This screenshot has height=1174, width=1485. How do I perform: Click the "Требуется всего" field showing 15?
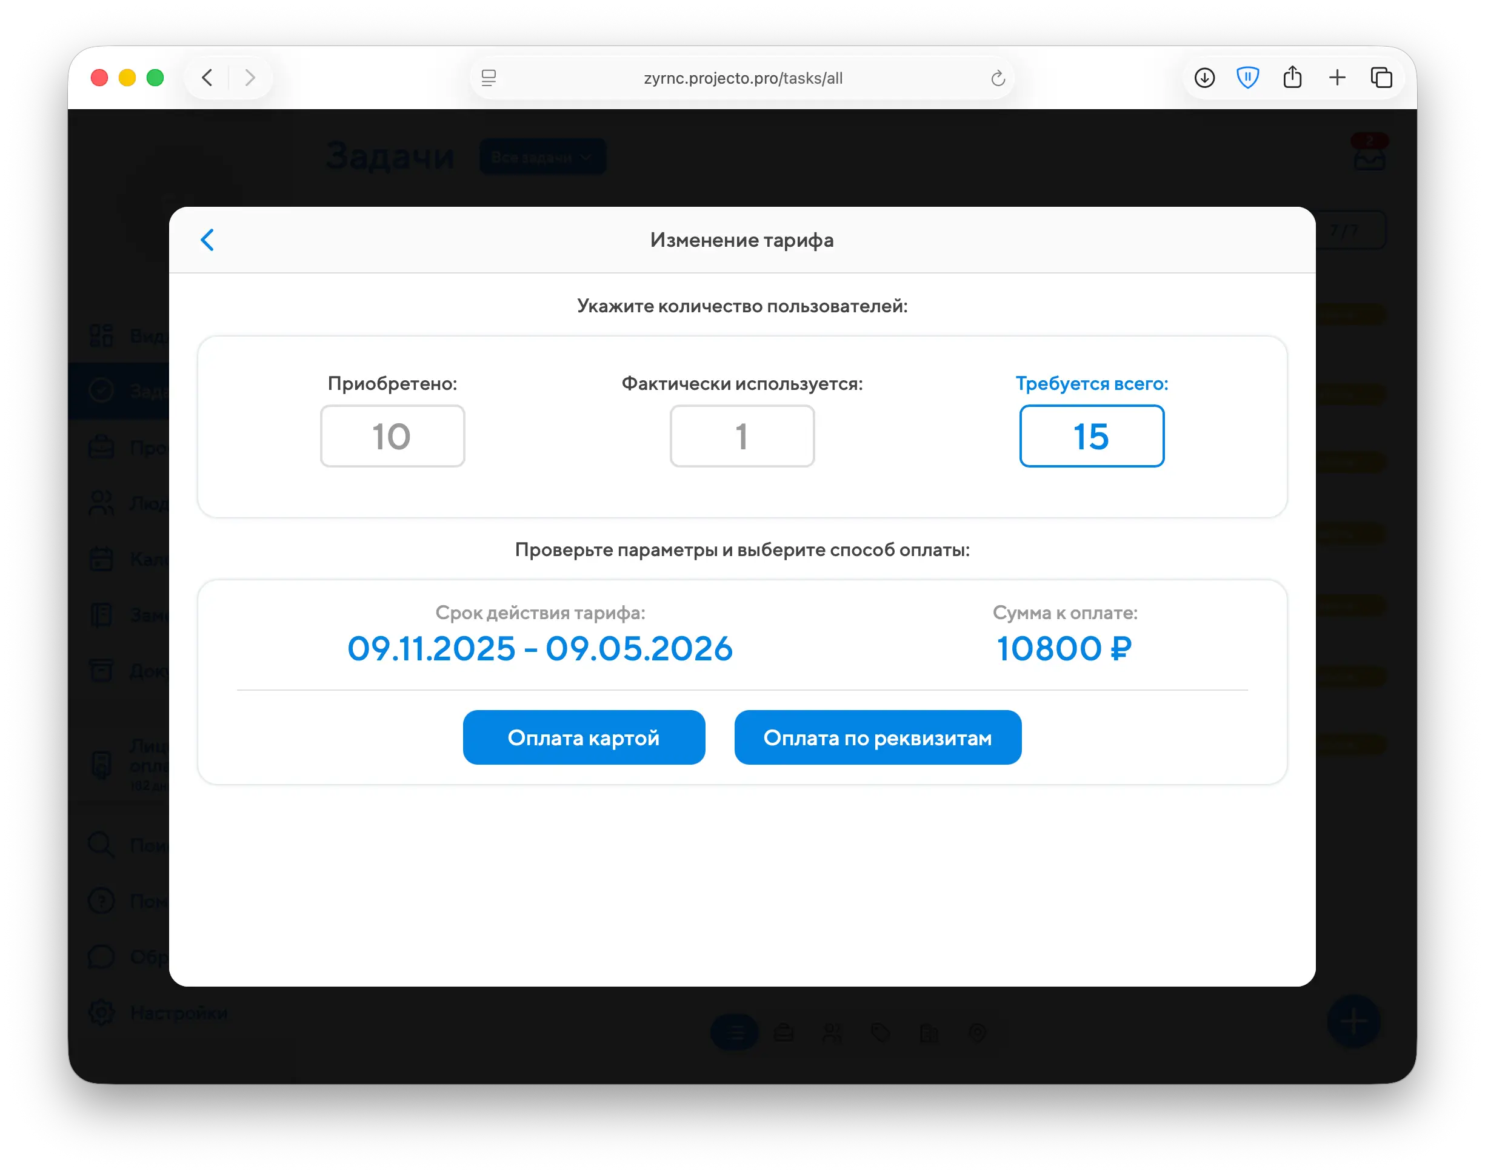point(1091,436)
